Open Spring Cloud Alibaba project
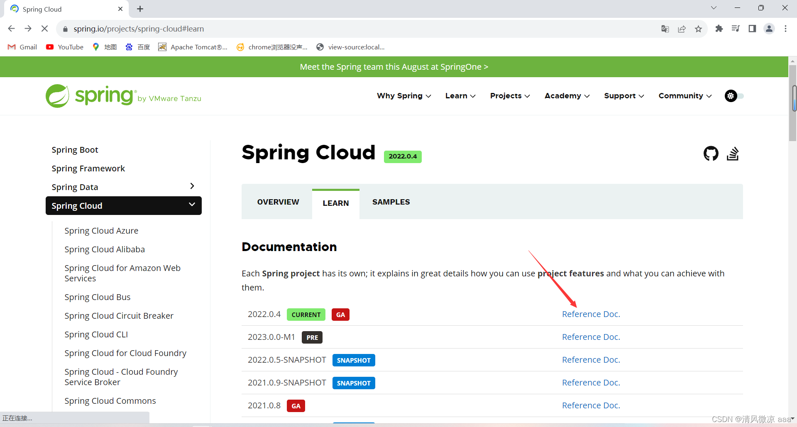The width and height of the screenshot is (797, 427). coord(105,249)
